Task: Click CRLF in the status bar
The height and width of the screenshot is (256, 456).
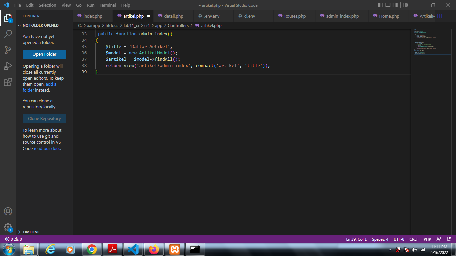Action: click(414, 239)
